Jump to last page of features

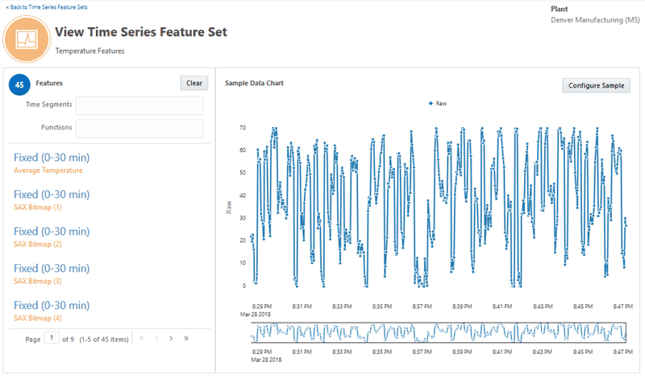[186, 339]
